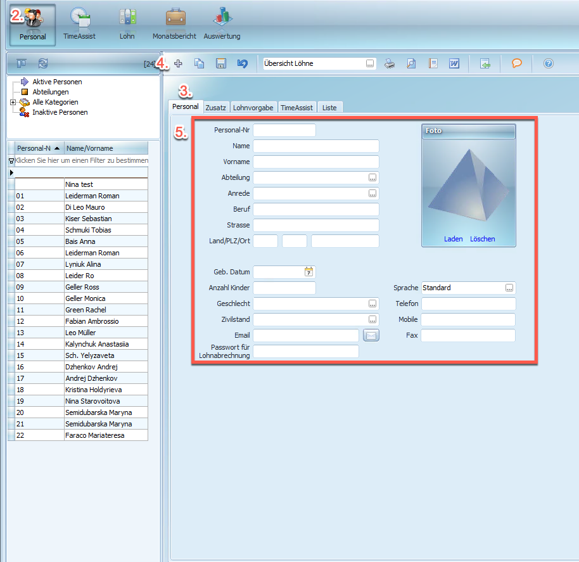
Task: Open the Sprache Standard selector
Action: coord(509,288)
